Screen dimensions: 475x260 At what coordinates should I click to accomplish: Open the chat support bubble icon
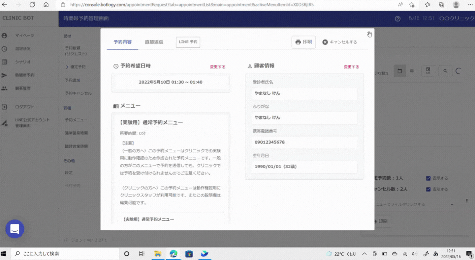tap(15, 229)
